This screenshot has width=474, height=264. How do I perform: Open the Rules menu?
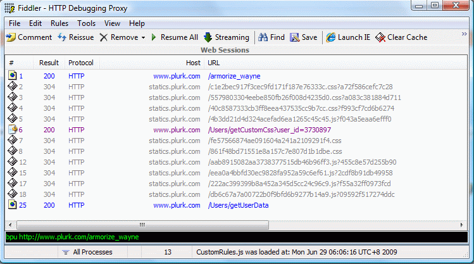59,23
